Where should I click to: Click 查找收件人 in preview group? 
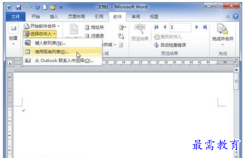(168, 37)
